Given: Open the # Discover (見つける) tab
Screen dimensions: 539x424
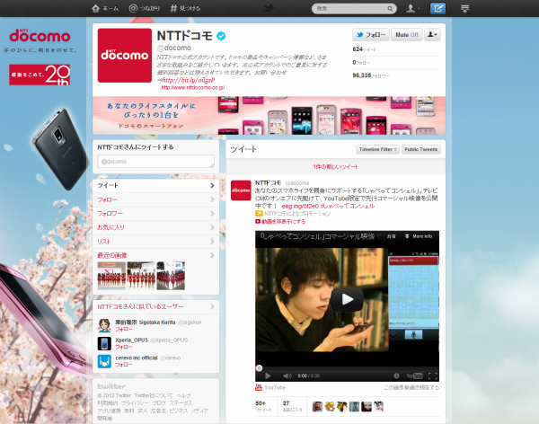Looking at the screenshot, I should tap(185, 8).
